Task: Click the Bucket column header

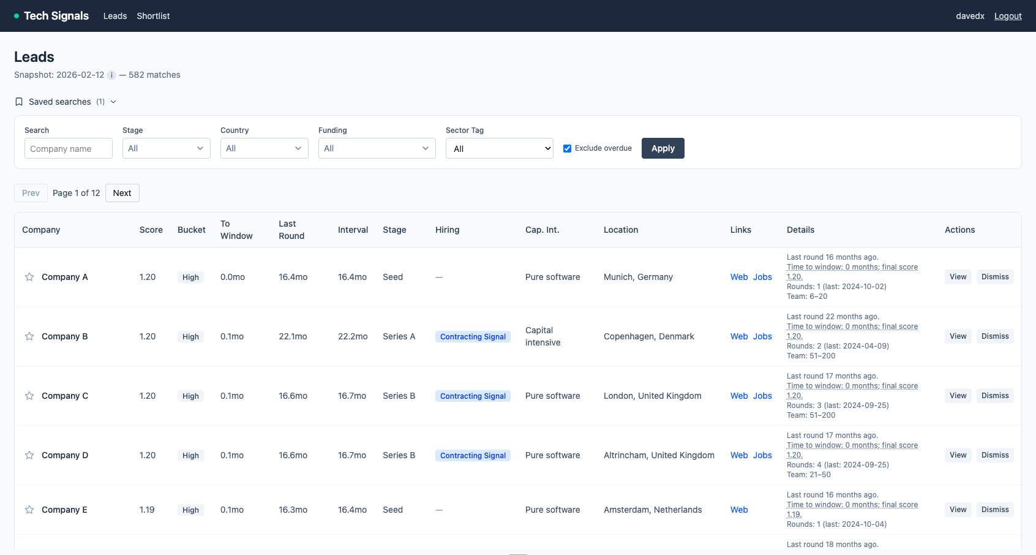Action: click(x=192, y=230)
